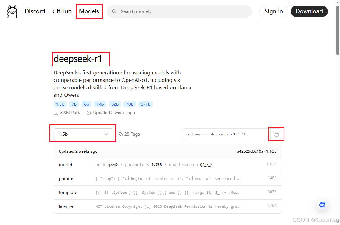The height and width of the screenshot is (225, 340).
Task: Open the params file row
Action: pyautogui.click(x=168, y=179)
